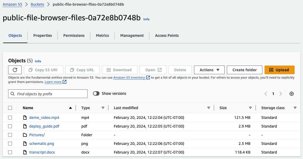Open the Buckets breadcrumb link
Viewport: 303px width, 159px height.
[37, 4]
